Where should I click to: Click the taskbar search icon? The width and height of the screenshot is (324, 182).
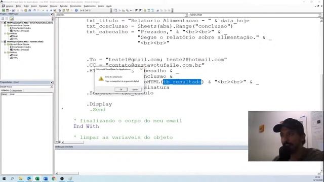[x=12, y=178]
